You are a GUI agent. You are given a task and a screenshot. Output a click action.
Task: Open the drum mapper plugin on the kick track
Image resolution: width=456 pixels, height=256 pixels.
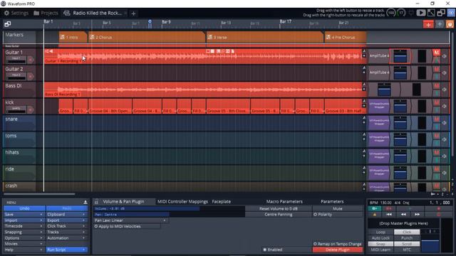(379, 106)
